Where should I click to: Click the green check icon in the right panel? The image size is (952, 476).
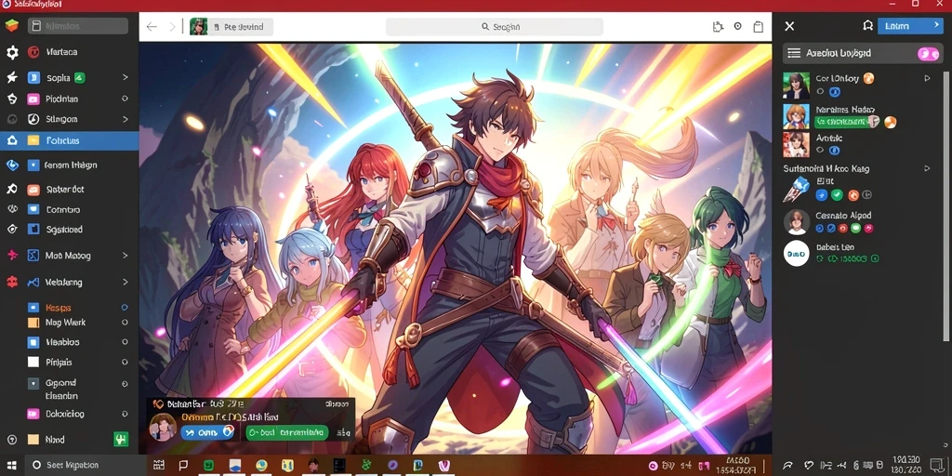(x=837, y=195)
